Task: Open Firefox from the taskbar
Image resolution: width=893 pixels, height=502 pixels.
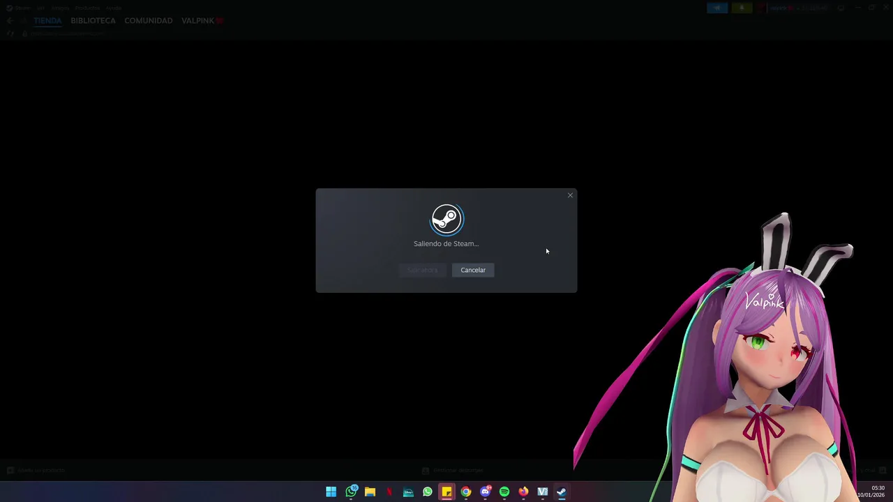Action: tap(523, 492)
